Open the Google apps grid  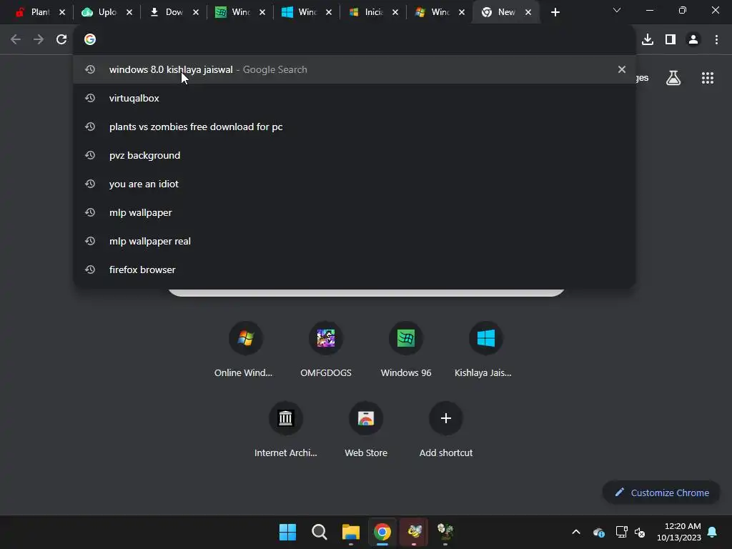tap(708, 78)
